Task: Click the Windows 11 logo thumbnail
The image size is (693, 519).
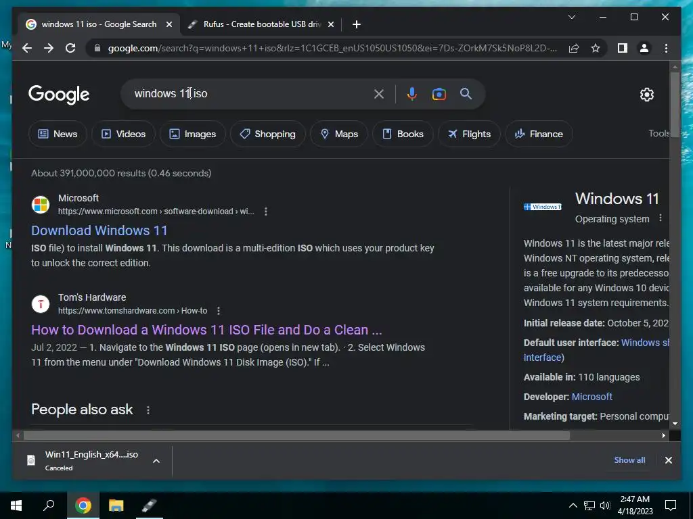Action: 542,207
